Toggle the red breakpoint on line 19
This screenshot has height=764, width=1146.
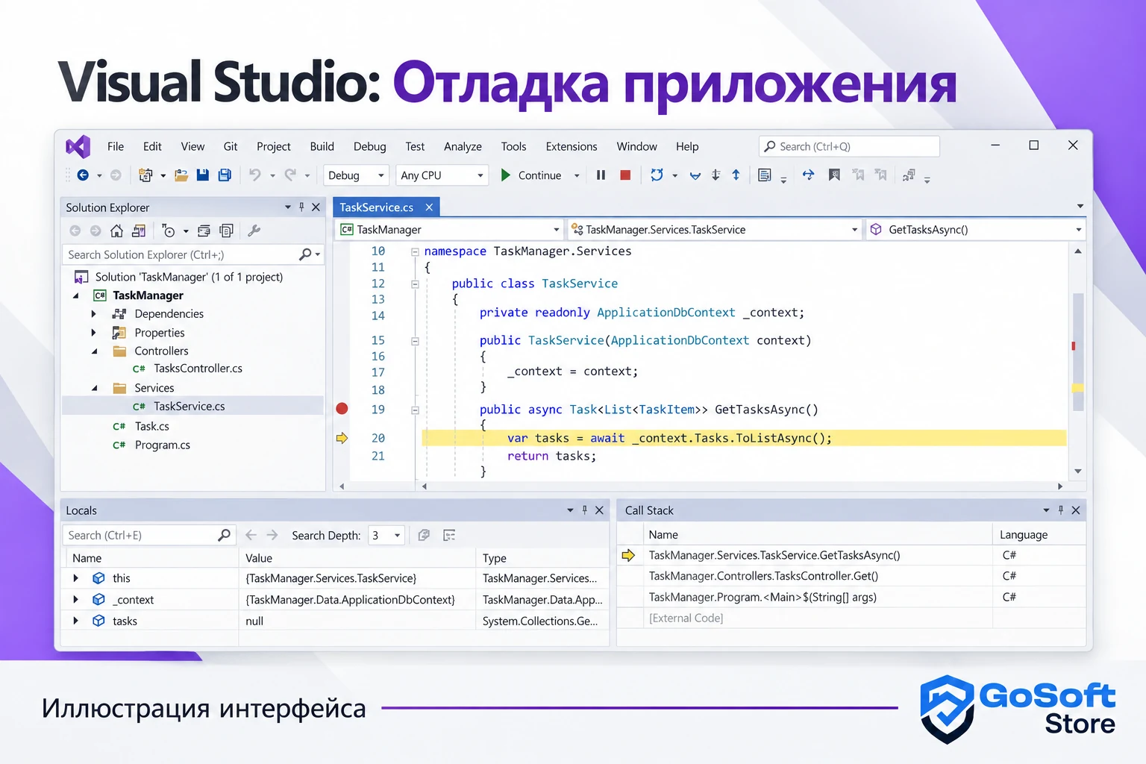coord(342,408)
